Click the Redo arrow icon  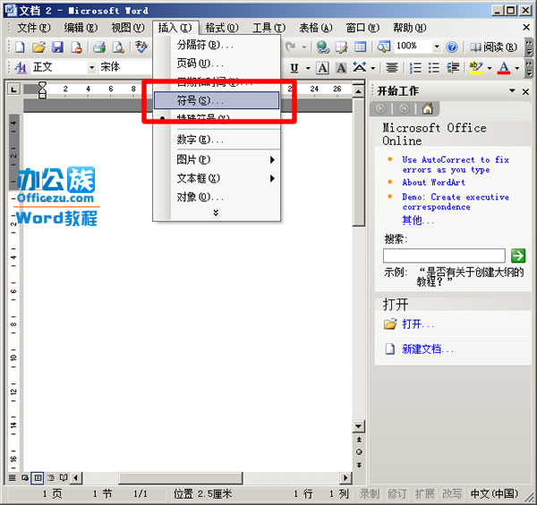pos(290,46)
